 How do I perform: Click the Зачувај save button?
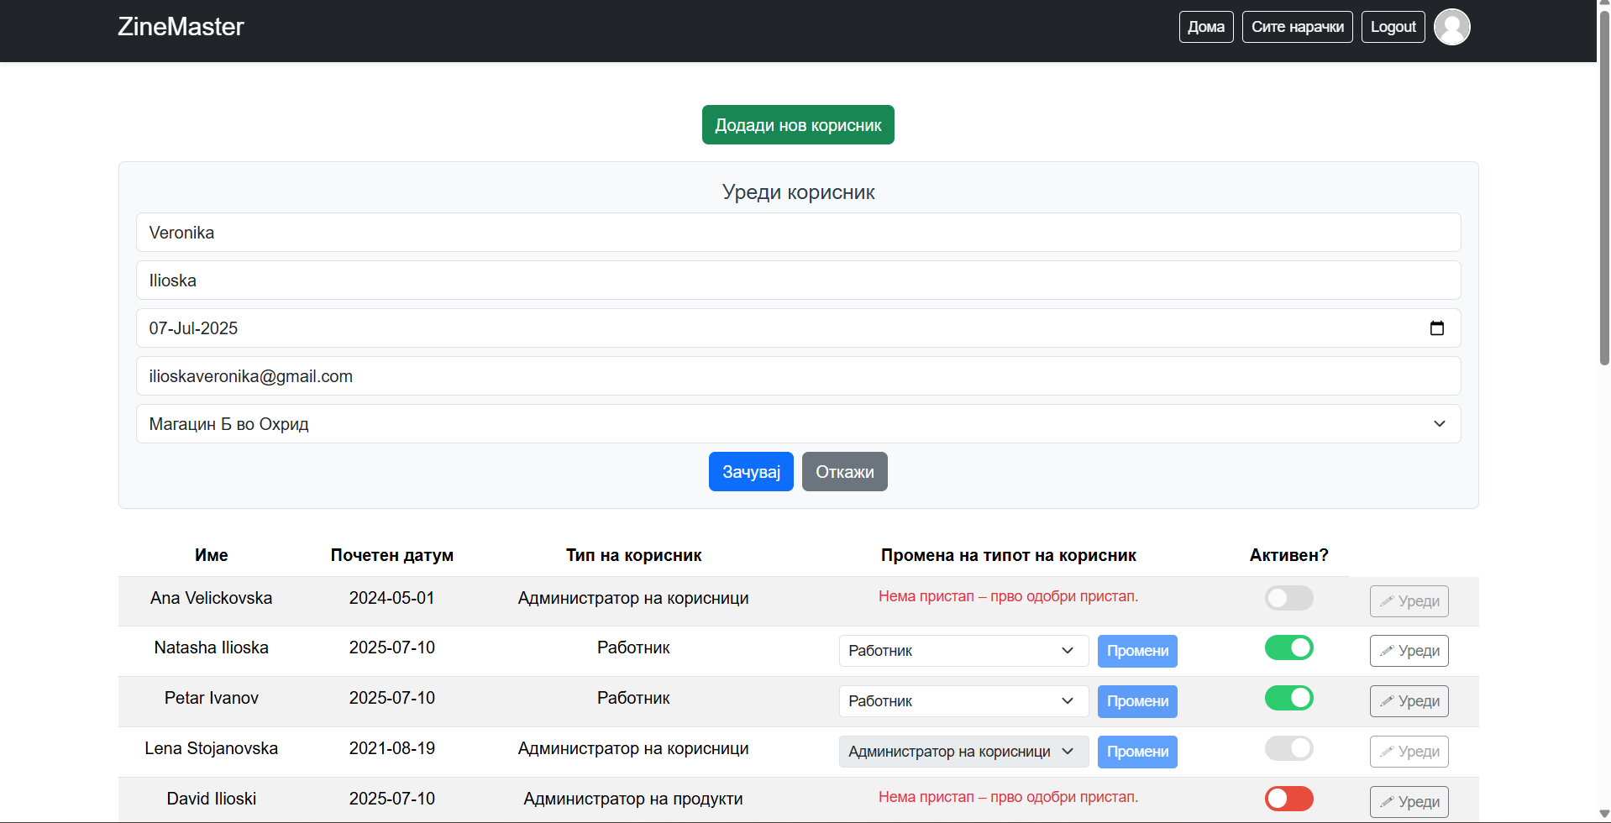(x=750, y=472)
